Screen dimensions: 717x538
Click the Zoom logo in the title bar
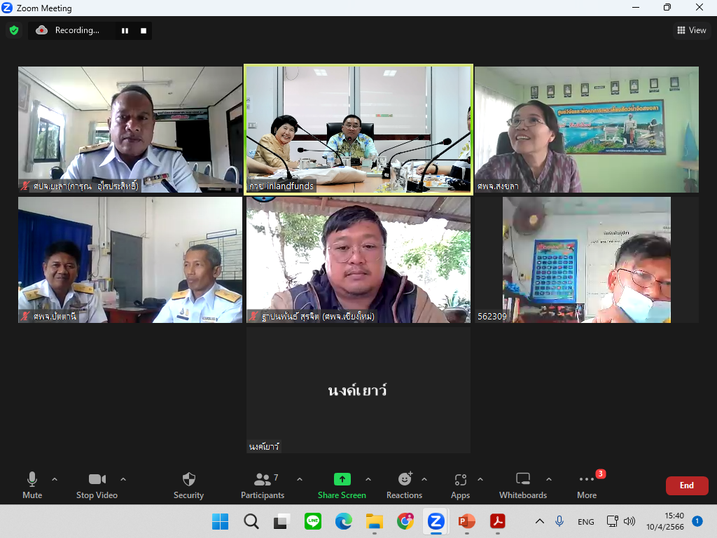coord(7,8)
